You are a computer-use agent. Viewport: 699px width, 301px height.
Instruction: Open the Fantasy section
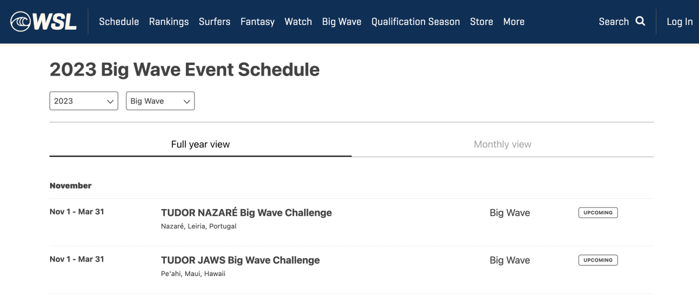point(257,21)
